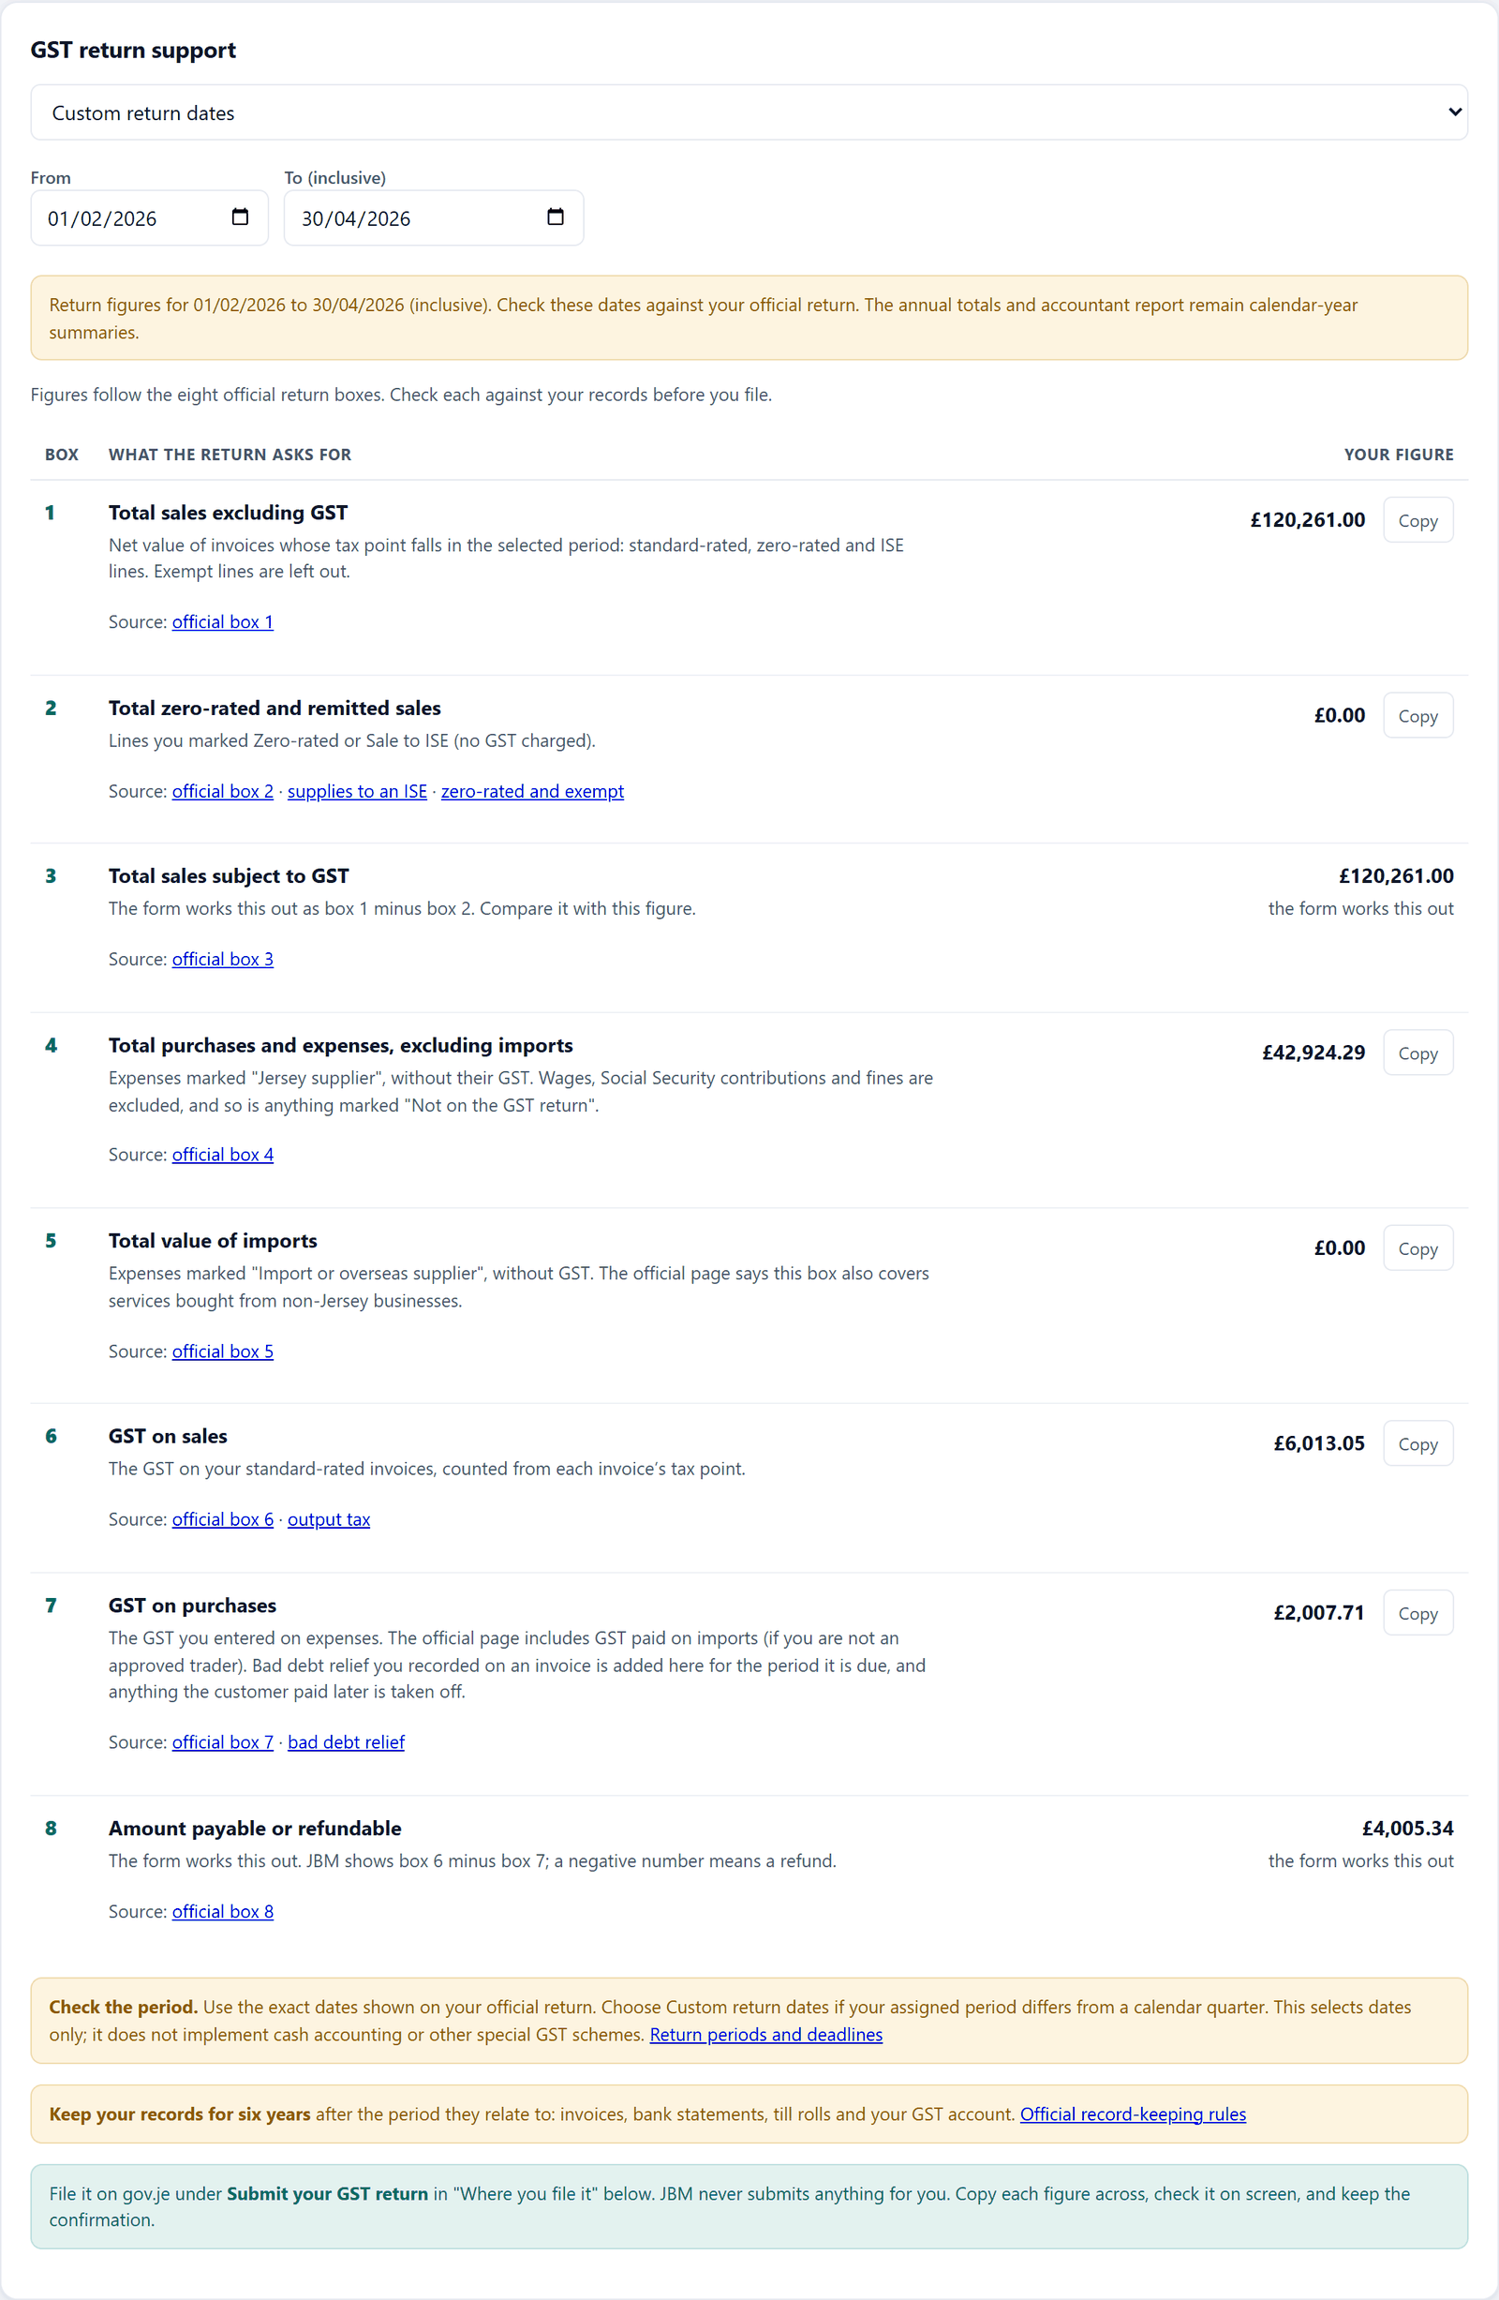Click the From date field 01/02/2026
1499x2300 pixels.
tap(150, 218)
